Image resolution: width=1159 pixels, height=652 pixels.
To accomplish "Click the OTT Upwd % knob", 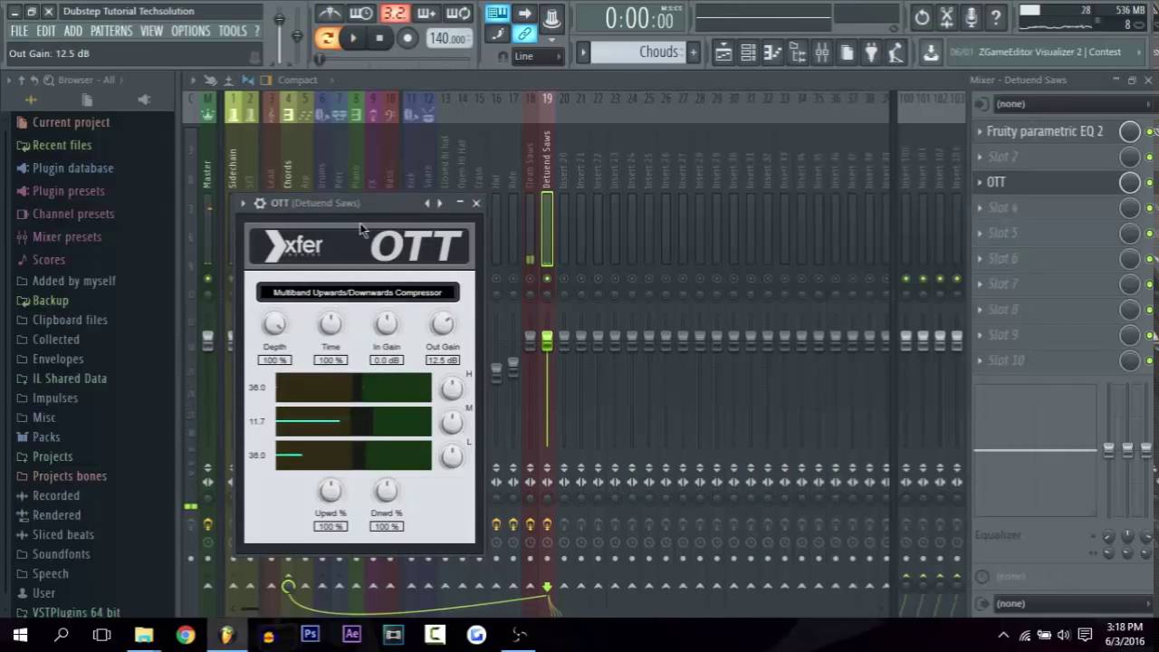I will tap(330, 490).
